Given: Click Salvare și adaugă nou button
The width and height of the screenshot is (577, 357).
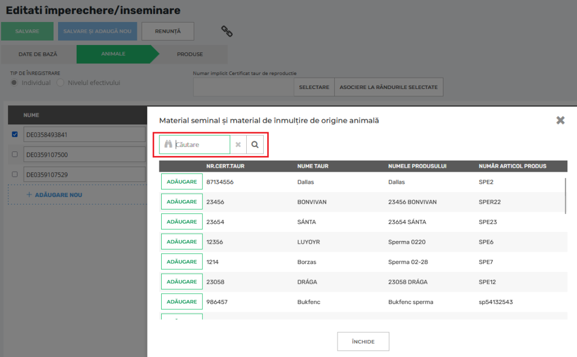Looking at the screenshot, I should (x=97, y=32).
